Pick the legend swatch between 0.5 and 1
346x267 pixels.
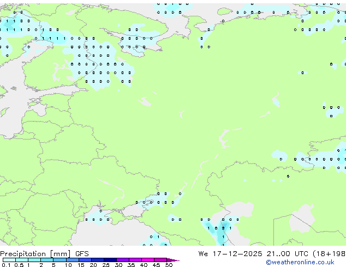22,260
